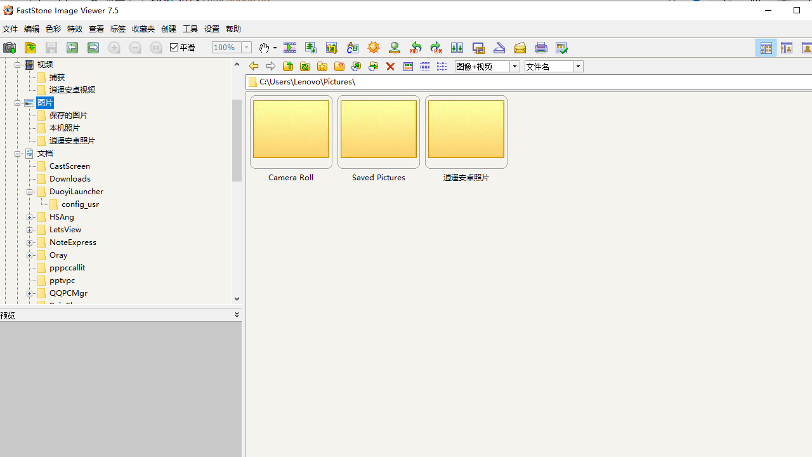This screenshot has height=457, width=812.
Task: Expand the HSAng folder node
Action: (x=30, y=216)
